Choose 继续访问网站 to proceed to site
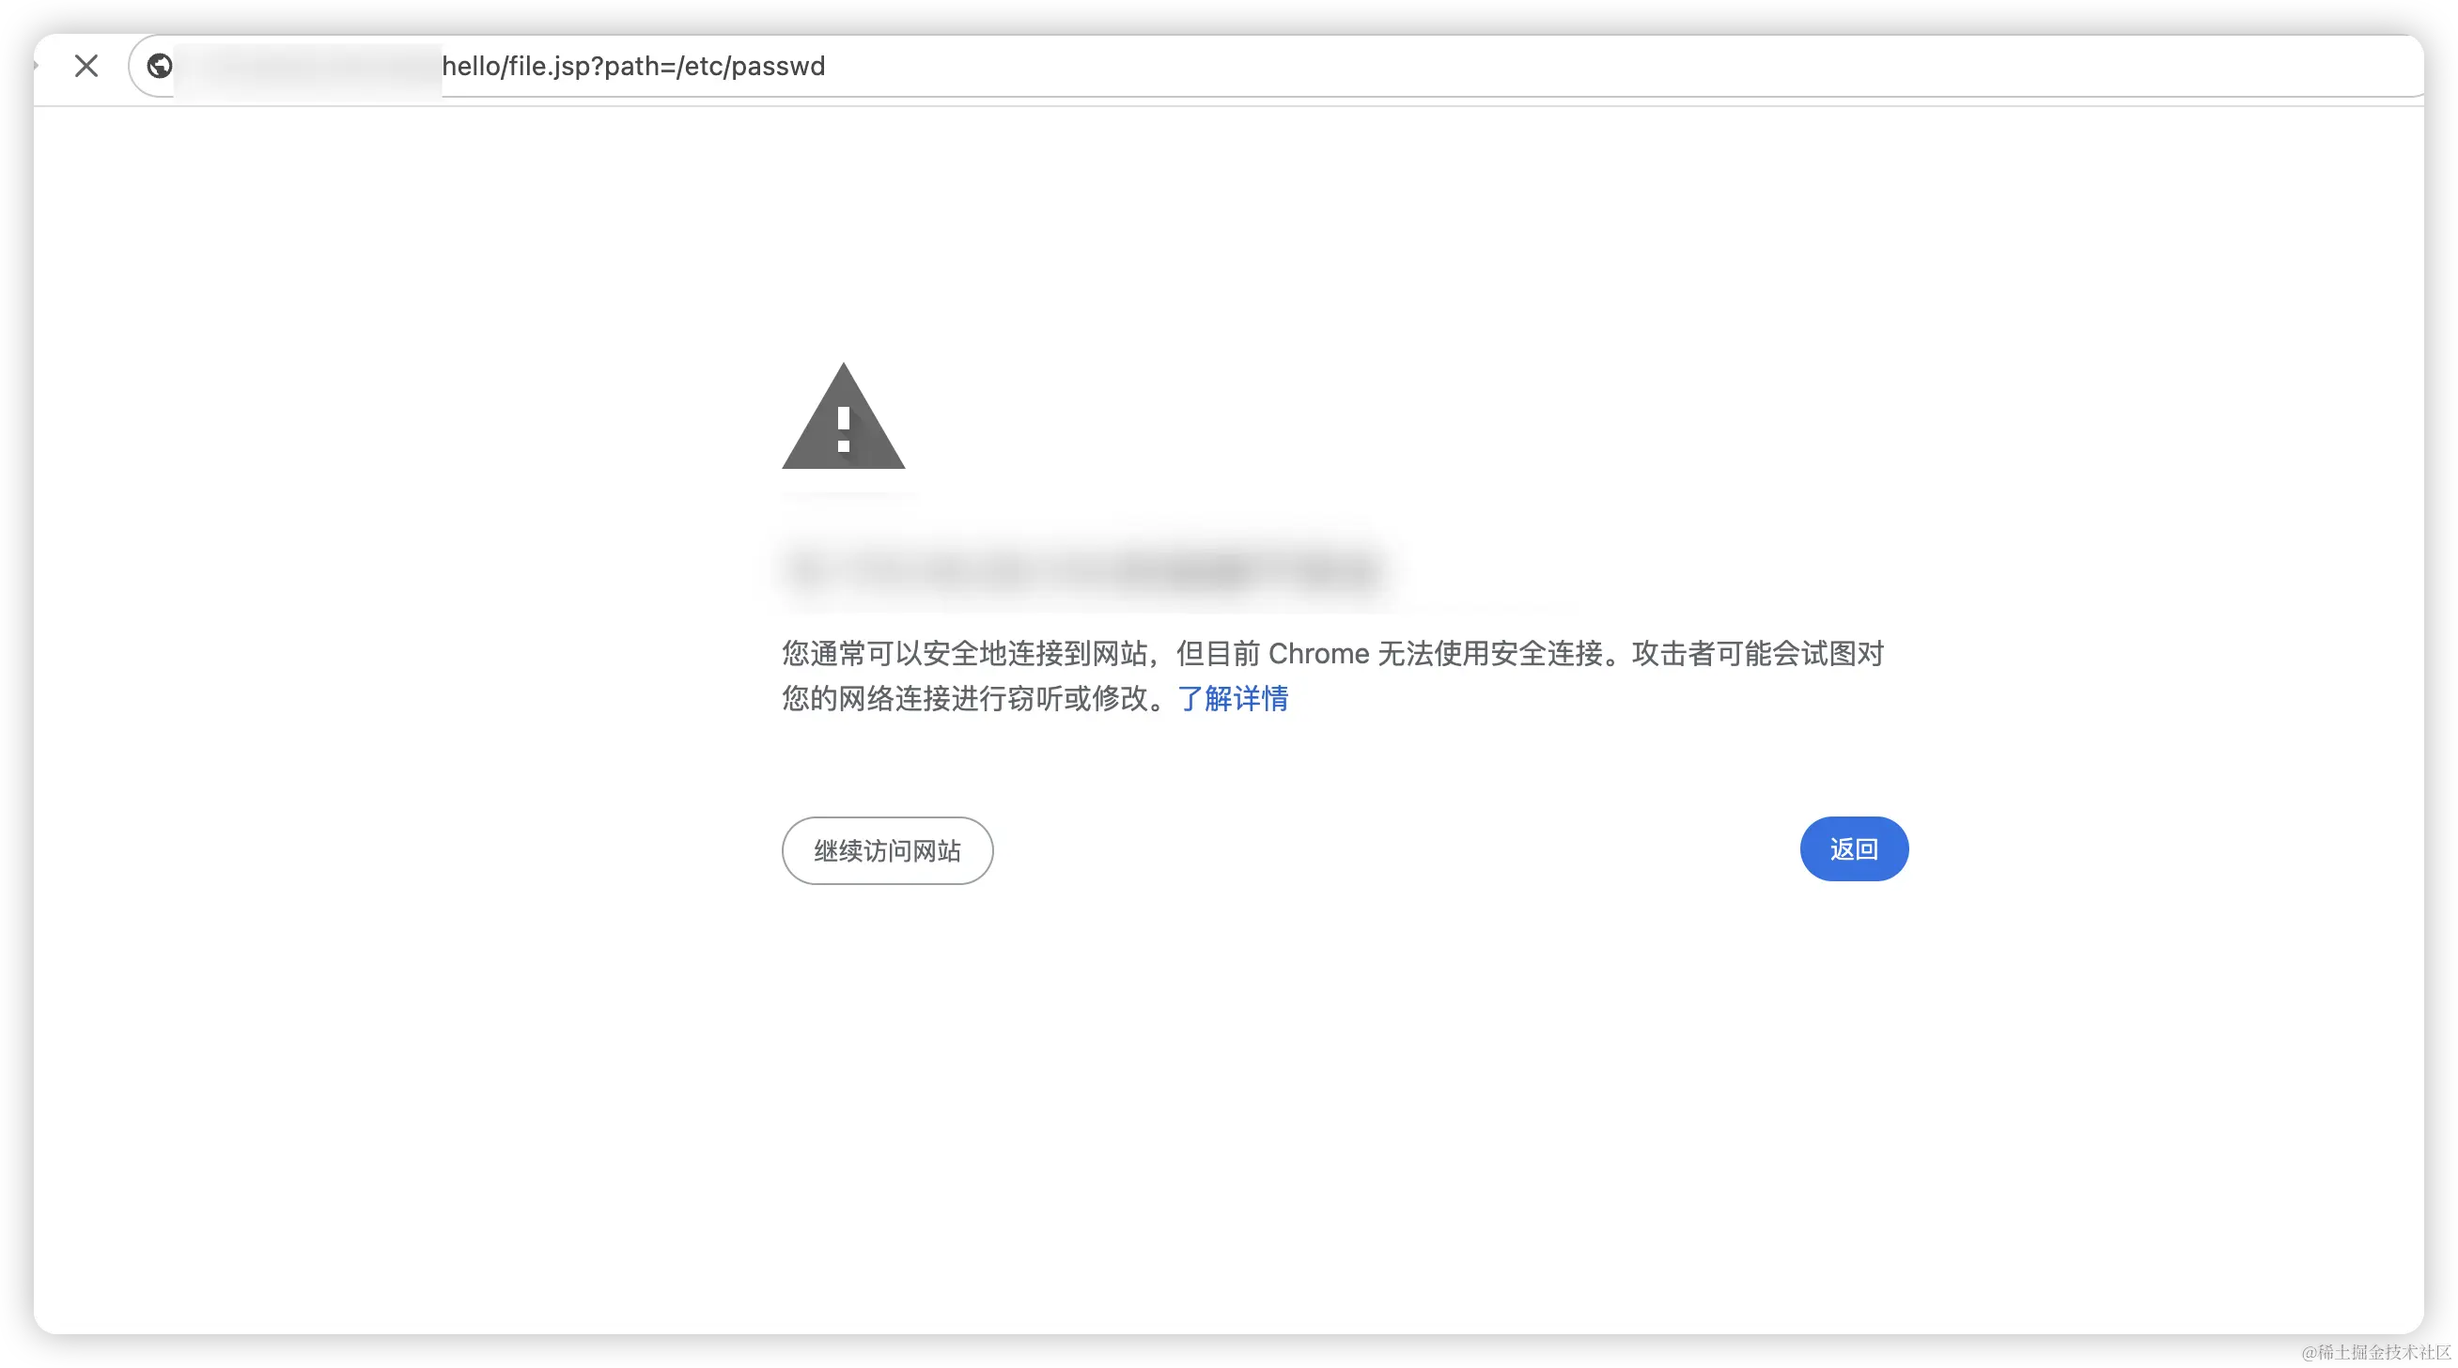 (x=886, y=850)
